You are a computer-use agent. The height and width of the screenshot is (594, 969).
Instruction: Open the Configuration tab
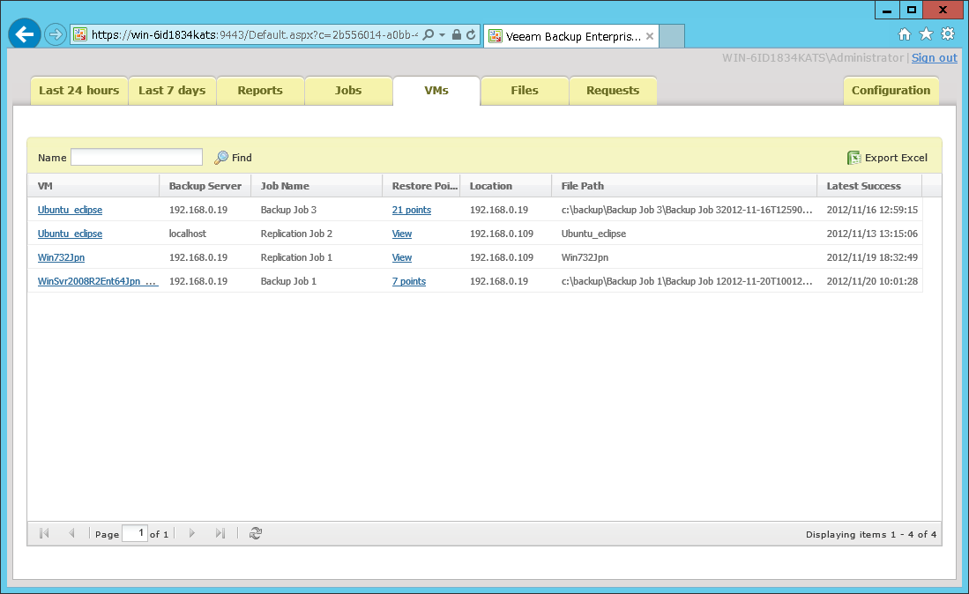tap(891, 90)
